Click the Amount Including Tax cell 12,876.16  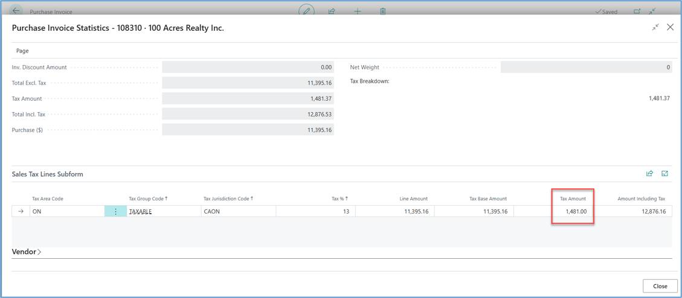[632, 211]
